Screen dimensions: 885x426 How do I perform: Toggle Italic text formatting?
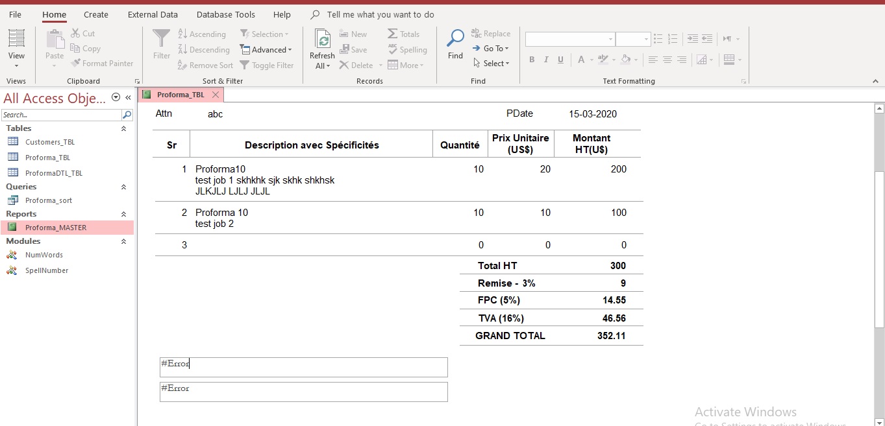coord(546,60)
